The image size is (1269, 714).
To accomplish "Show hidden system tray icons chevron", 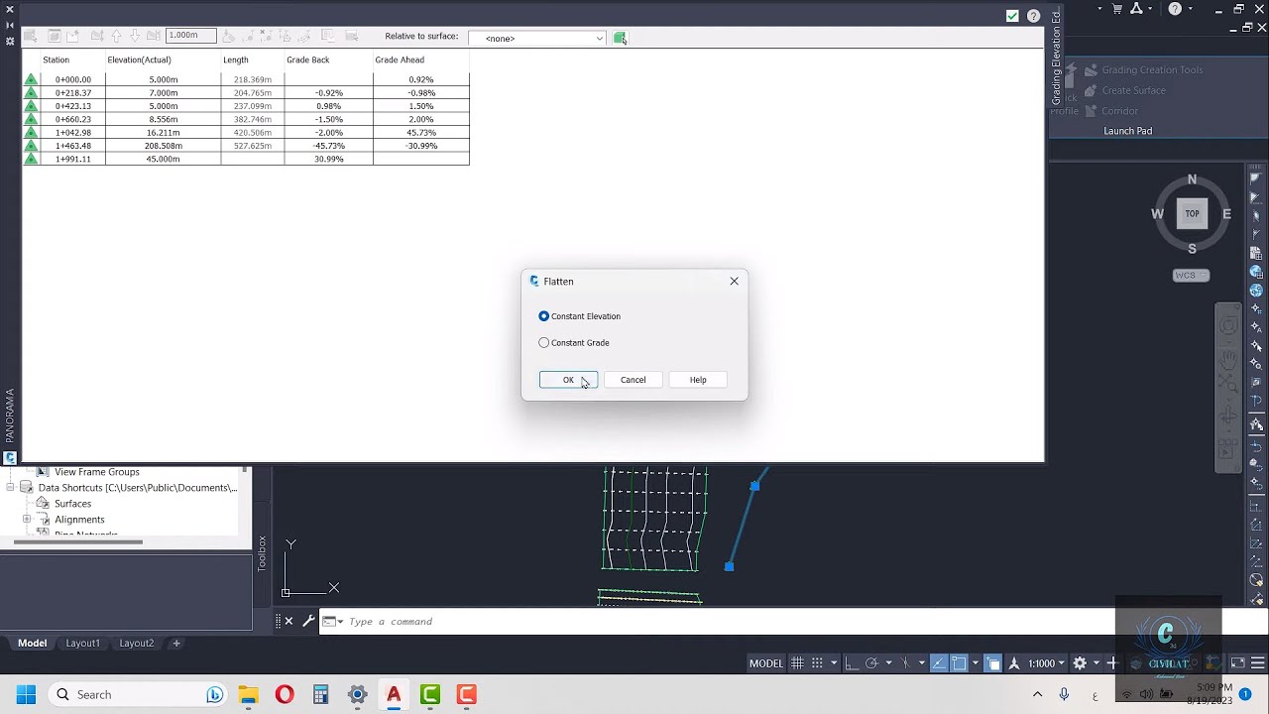I will (1037, 695).
